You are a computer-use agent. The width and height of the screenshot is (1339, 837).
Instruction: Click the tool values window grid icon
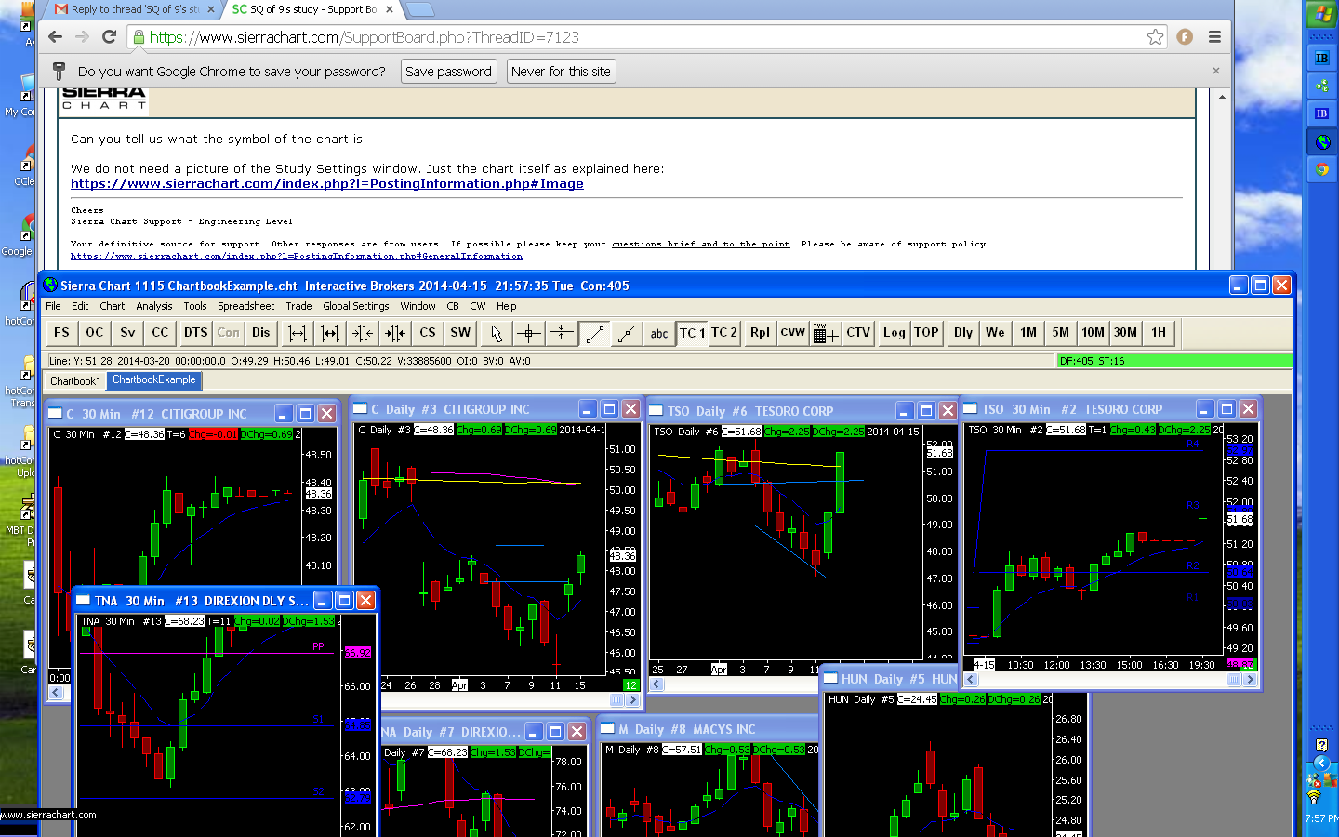826,333
